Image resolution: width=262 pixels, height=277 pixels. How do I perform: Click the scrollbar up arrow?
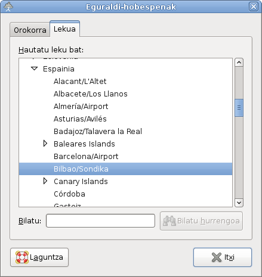[239, 63]
